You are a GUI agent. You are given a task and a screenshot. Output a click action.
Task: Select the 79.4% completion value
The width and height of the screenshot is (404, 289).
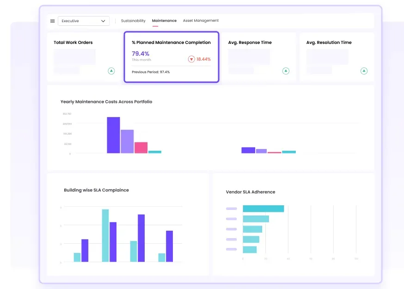141,54
